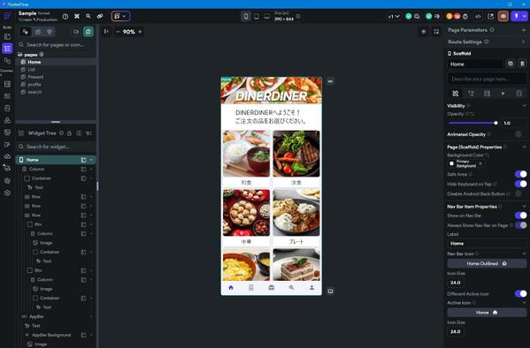Select the Widget Tree sidebar icon
This screenshot has height=348, width=530.
click(7, 49)
